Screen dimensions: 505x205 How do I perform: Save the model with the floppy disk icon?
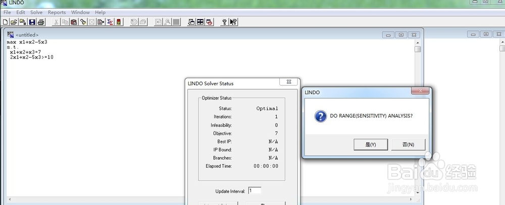point(32,22)
